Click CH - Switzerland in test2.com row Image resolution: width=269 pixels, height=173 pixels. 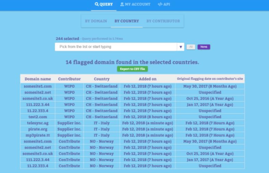(x=102, y=117)
